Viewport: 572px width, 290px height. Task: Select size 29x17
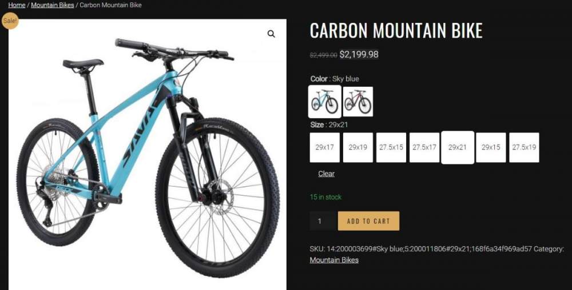[x=325, y=147]
